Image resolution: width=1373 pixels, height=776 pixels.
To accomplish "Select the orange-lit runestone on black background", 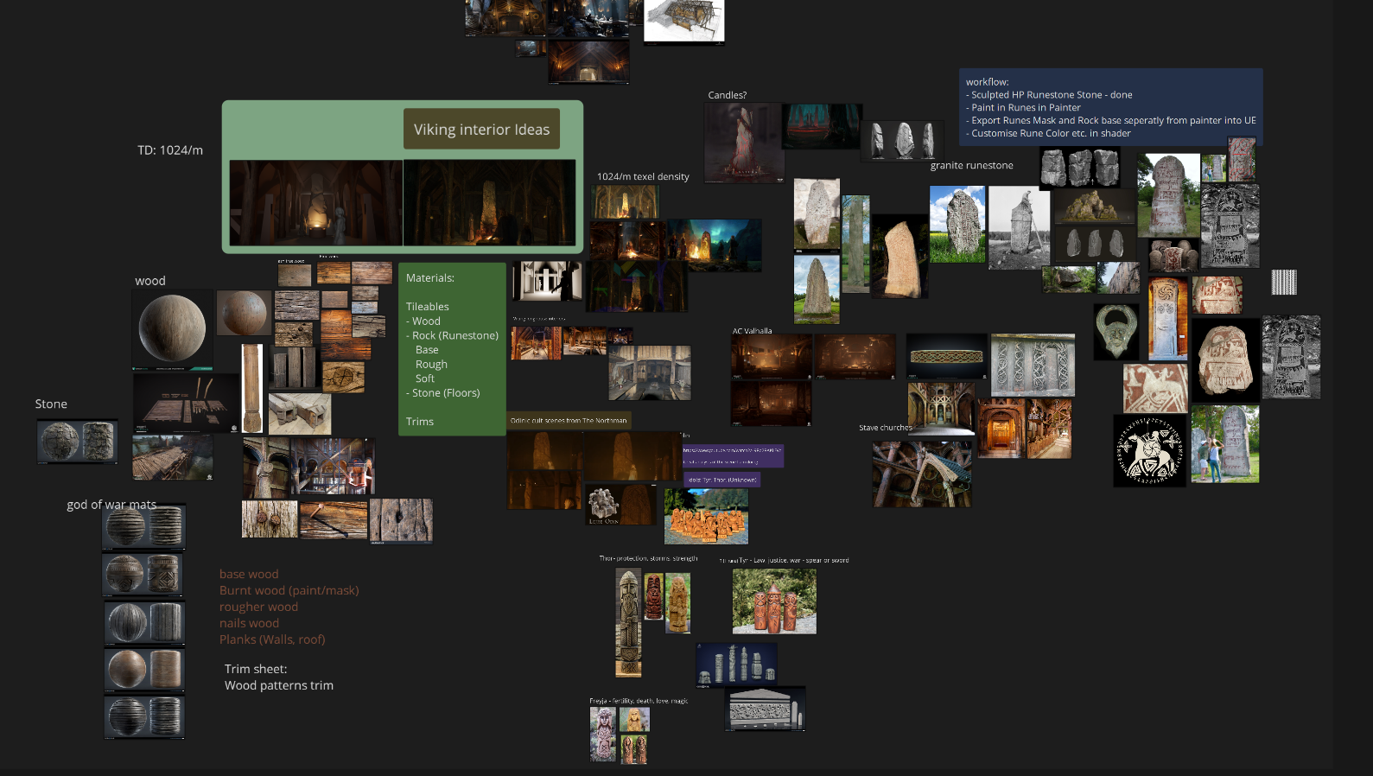I will point(899,257).
